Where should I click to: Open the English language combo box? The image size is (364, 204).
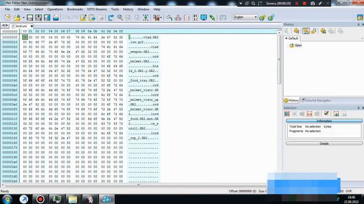(245, 17)
